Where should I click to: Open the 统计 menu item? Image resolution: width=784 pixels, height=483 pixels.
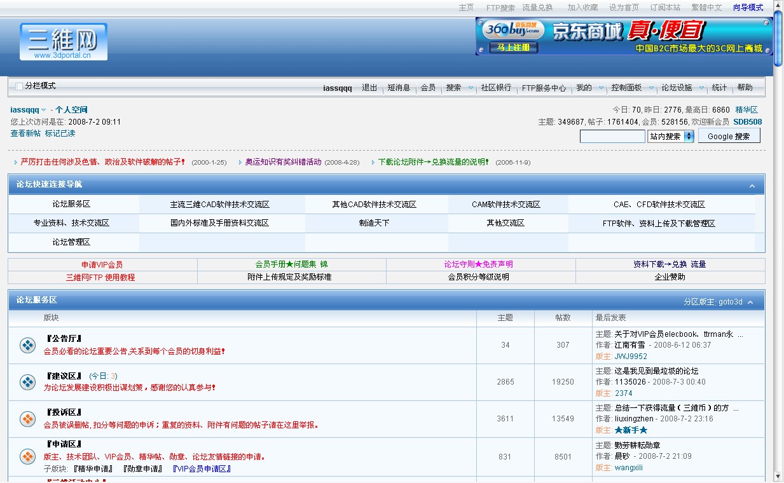(719, 88)
